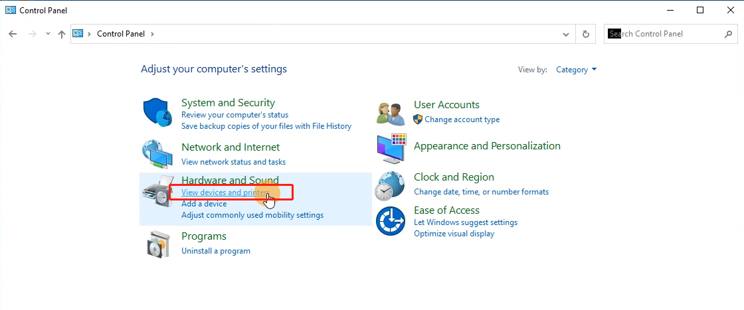The height and width of the screenshot is (310, 744).
Task: Click View devices and printers
Action: coord(225,193)
